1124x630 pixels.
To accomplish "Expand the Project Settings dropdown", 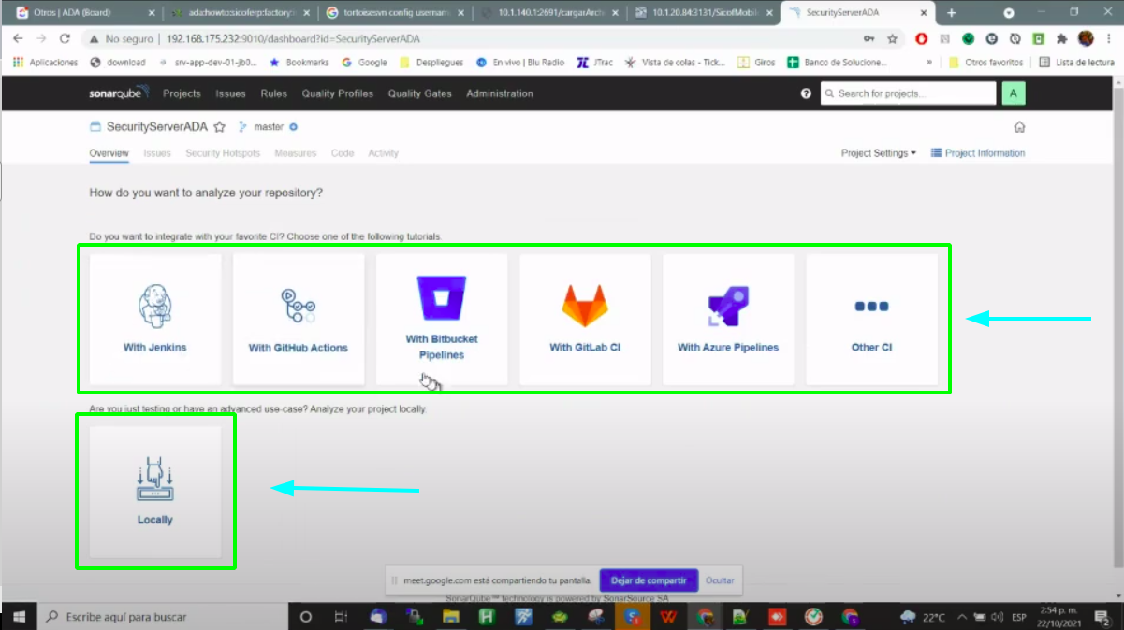I will tap(878, 153).
